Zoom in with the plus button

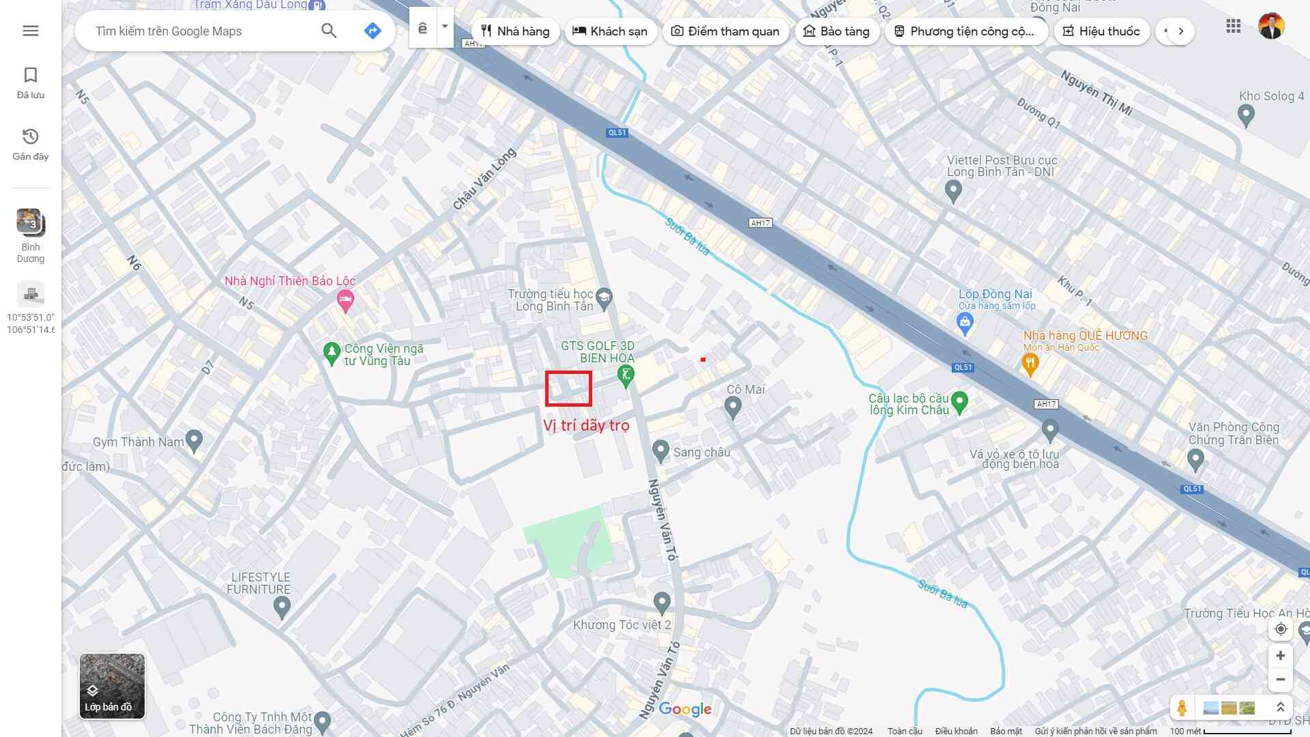pos(1281,656)
